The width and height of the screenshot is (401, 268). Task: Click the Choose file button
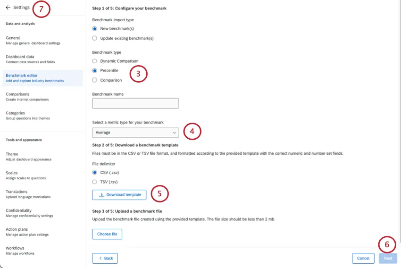(x=107, y=234)
